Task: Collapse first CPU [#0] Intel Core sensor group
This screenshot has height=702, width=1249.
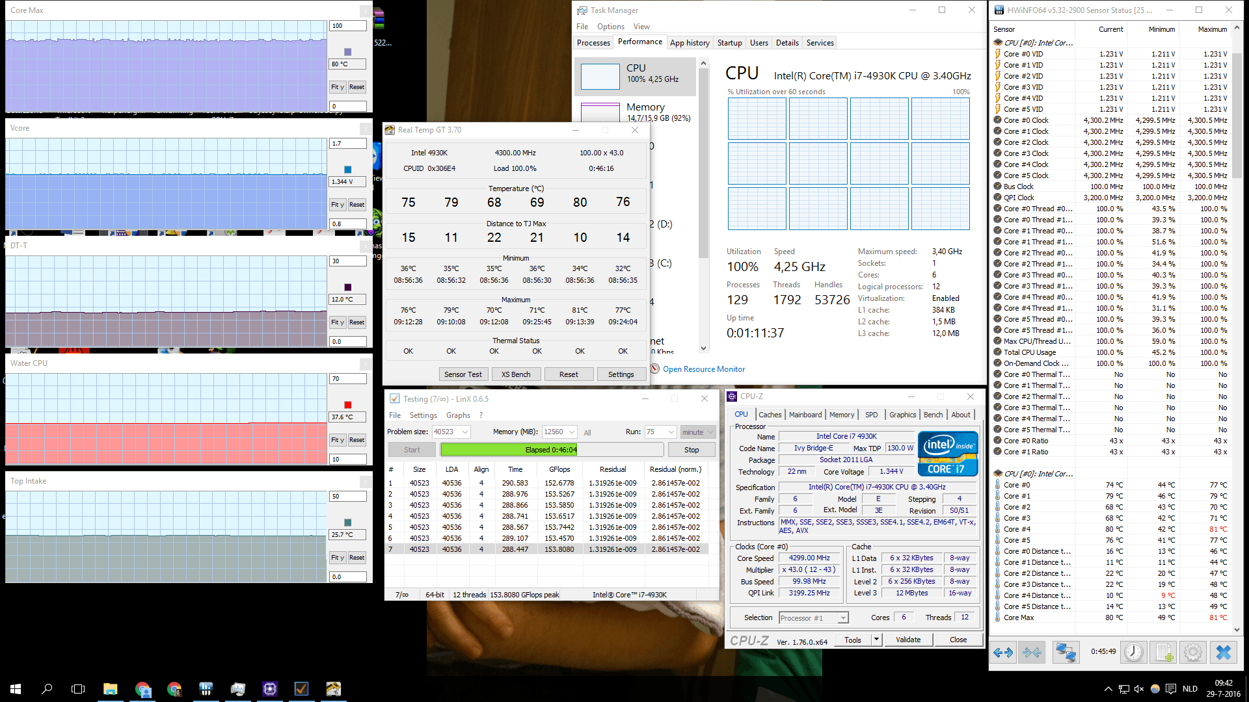Action: pos(998,43)
